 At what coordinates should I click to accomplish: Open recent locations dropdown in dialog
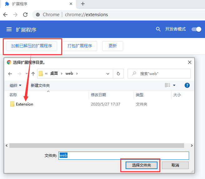[x=27, y=73]
